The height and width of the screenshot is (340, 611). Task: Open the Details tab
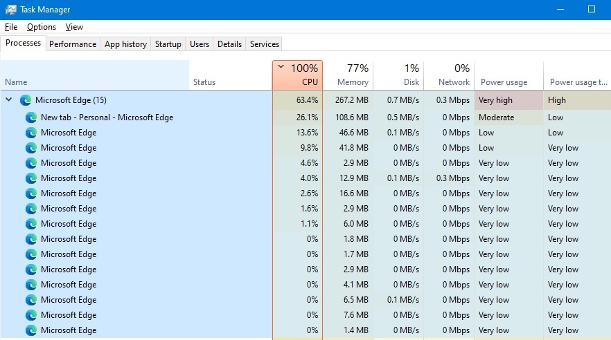point(229,44)
